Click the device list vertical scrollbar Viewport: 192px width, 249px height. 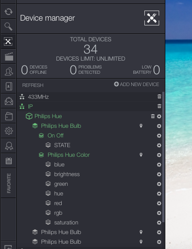coord(164,156)
